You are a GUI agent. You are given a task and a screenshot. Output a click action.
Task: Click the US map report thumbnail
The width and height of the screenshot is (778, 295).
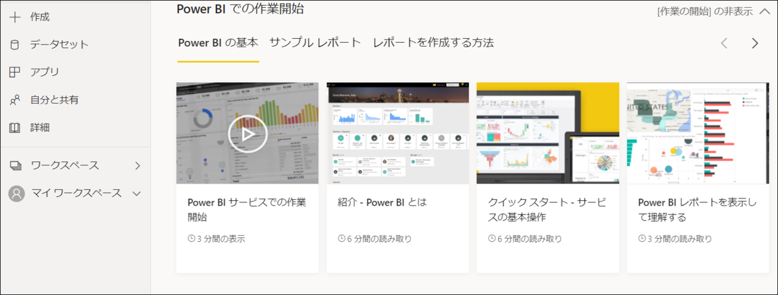tap(698, 133)
